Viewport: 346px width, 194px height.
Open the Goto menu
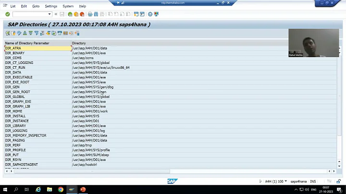pos(36,6)
